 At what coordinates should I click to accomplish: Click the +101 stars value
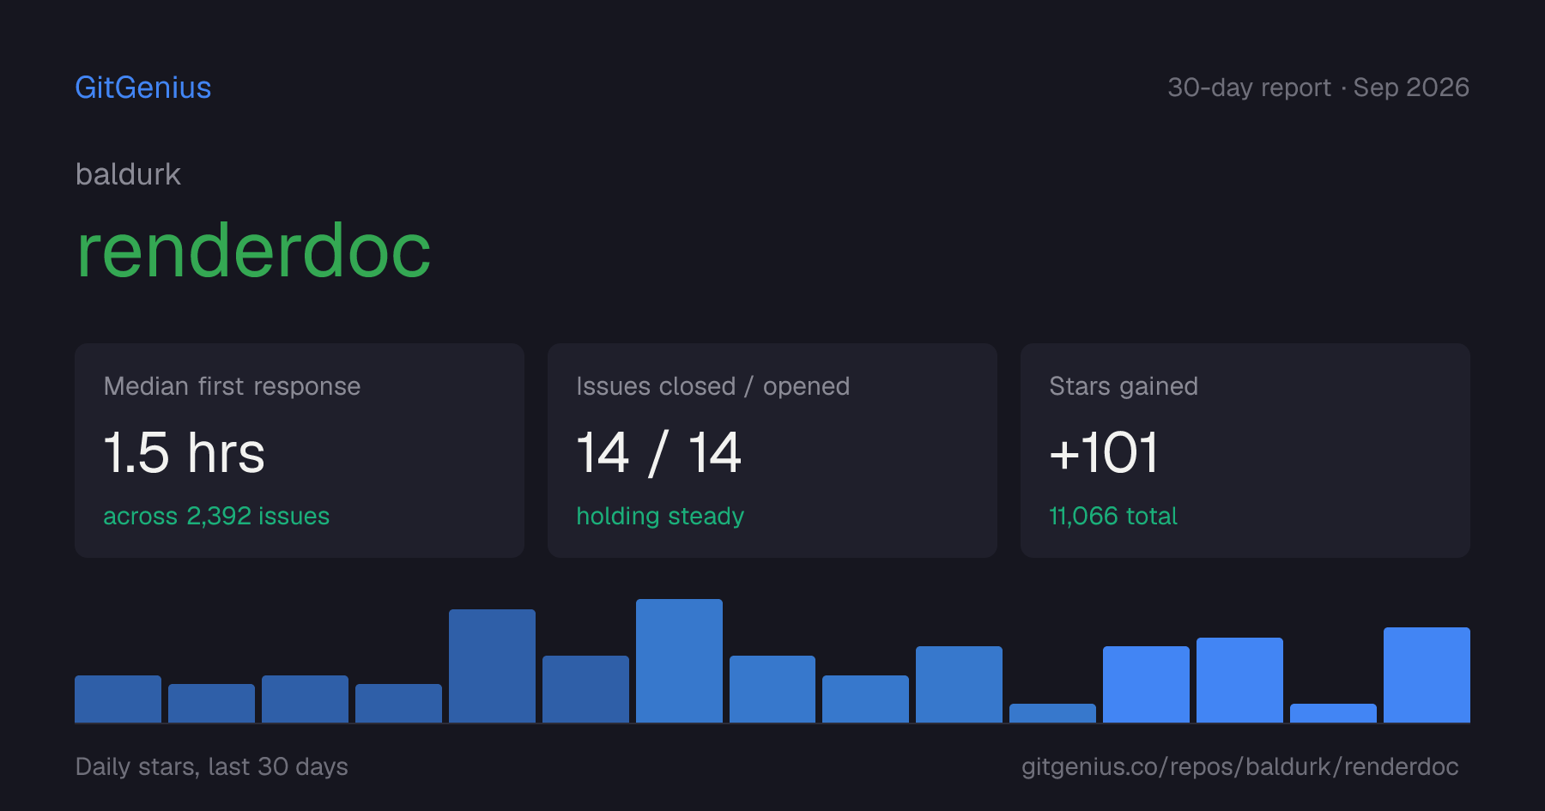[x=1104, y=453]
